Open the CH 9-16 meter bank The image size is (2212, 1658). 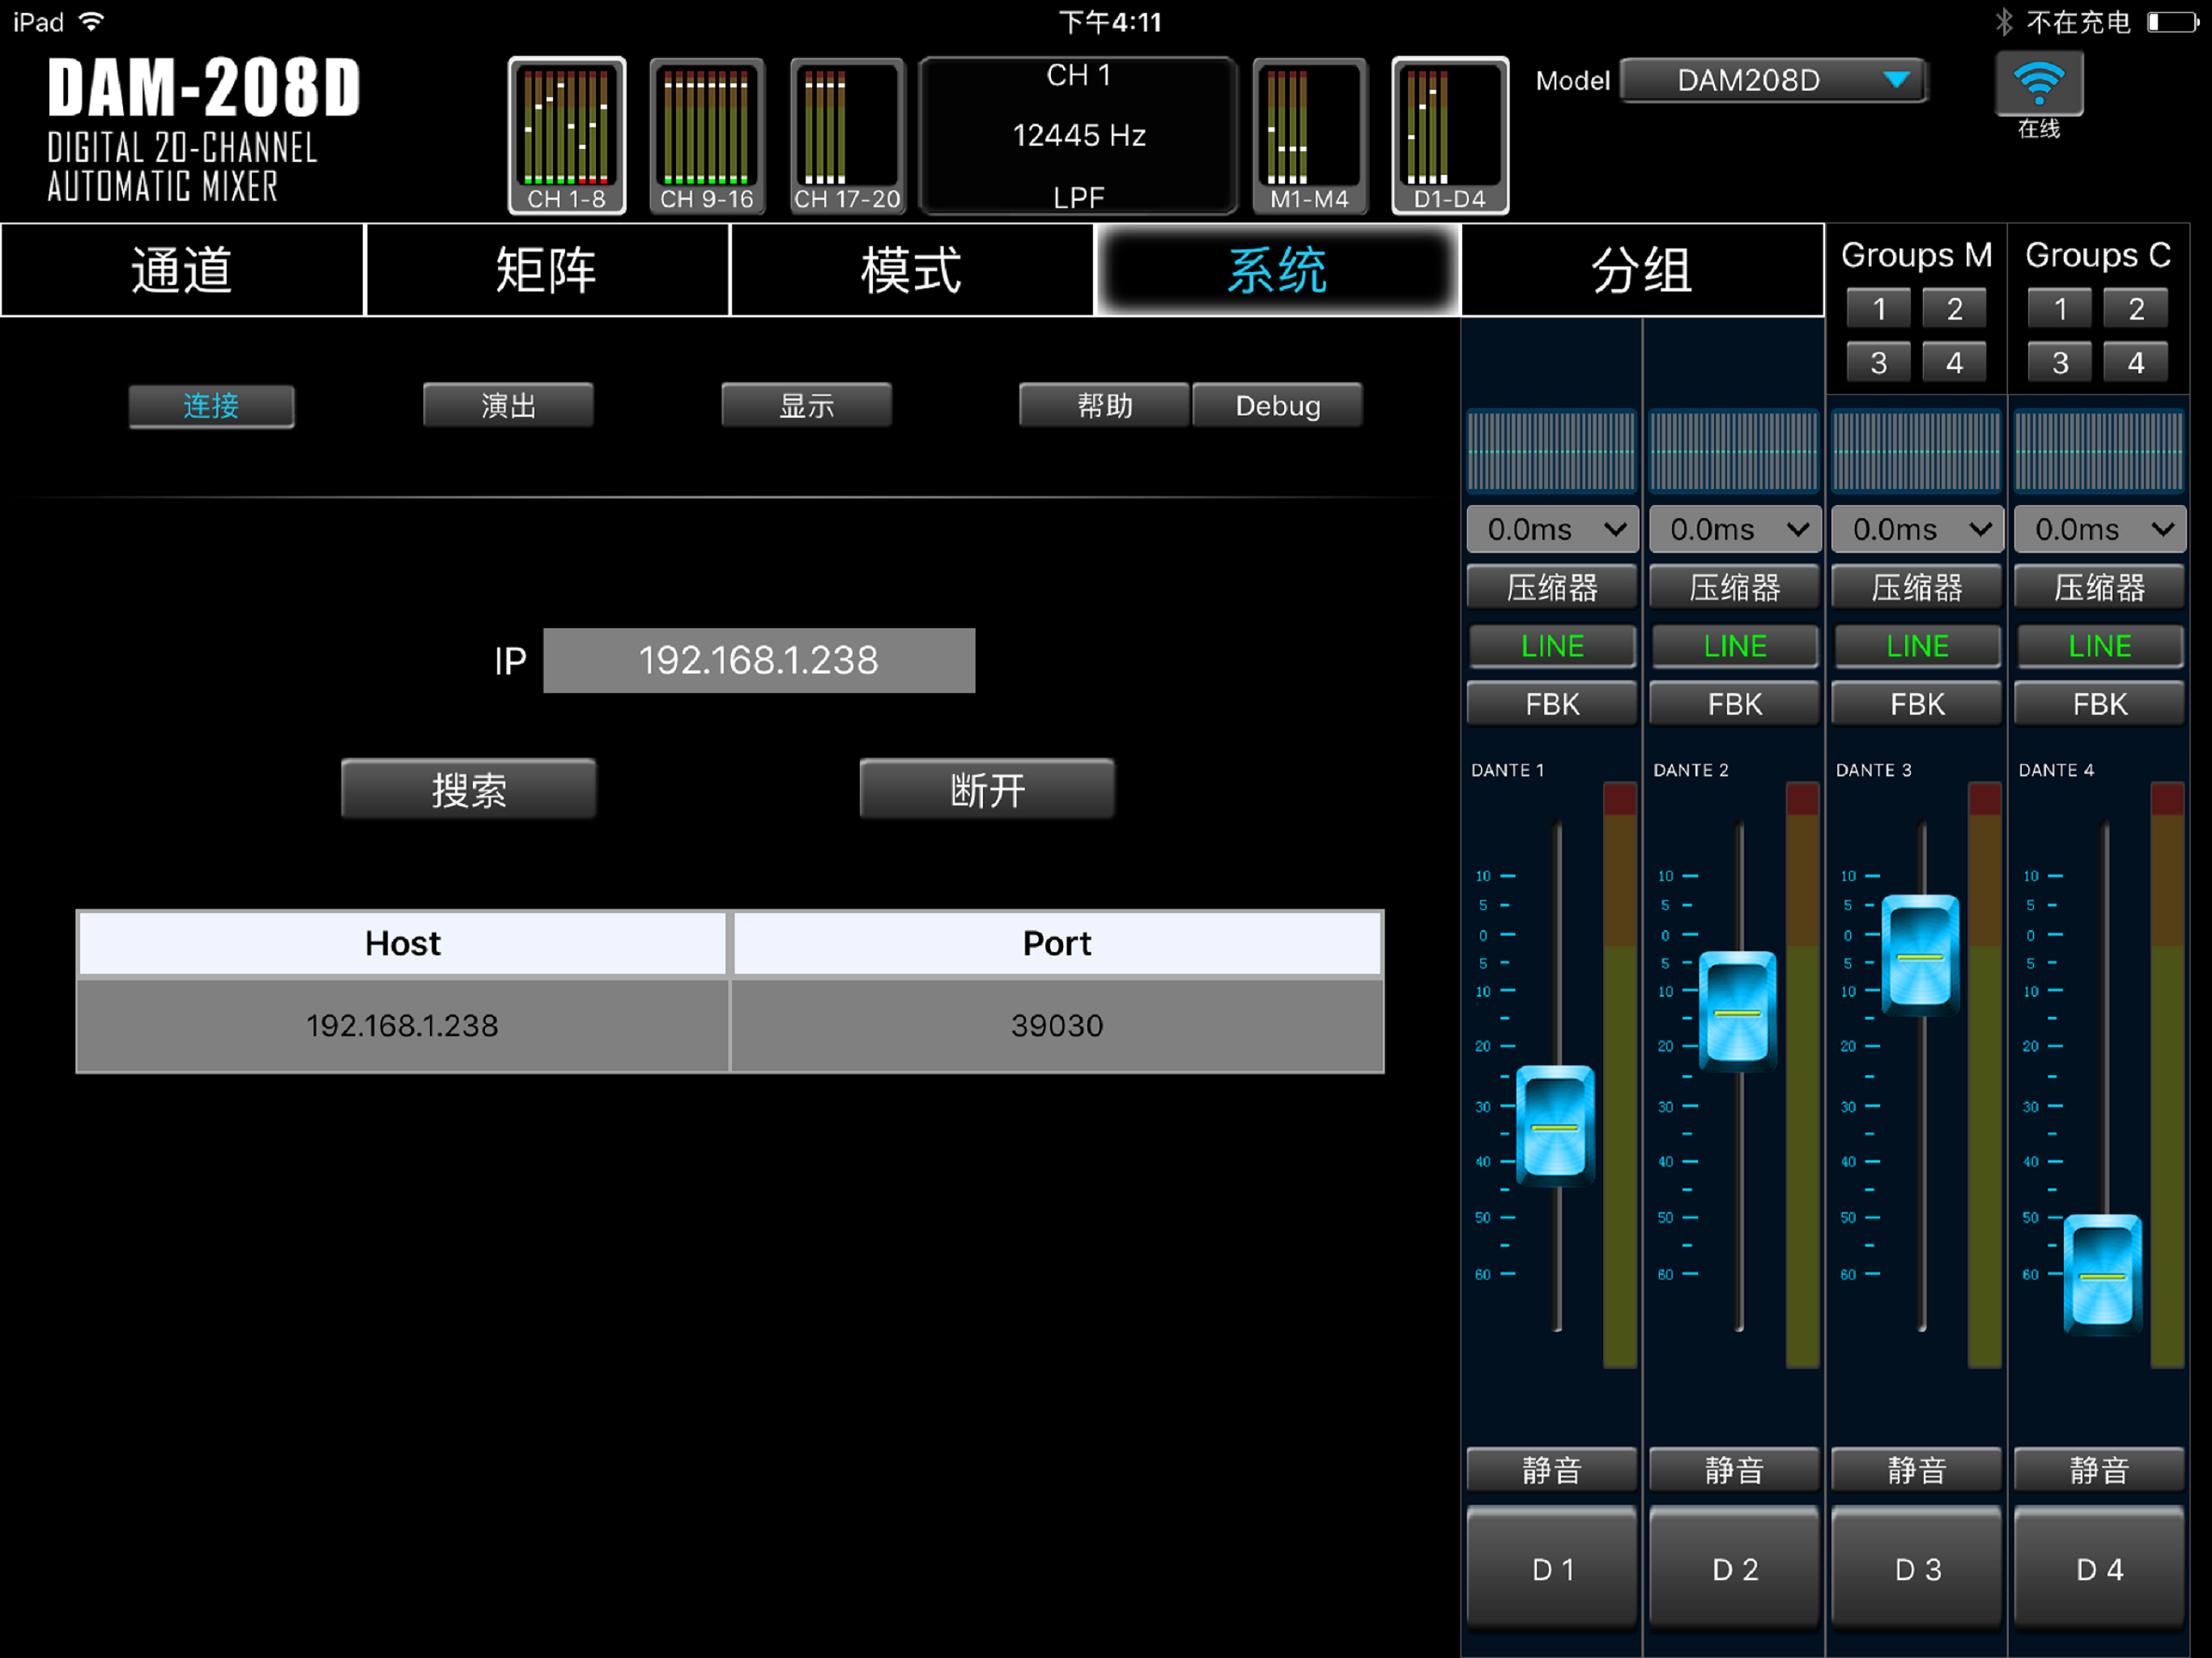[x=706, y=135]
